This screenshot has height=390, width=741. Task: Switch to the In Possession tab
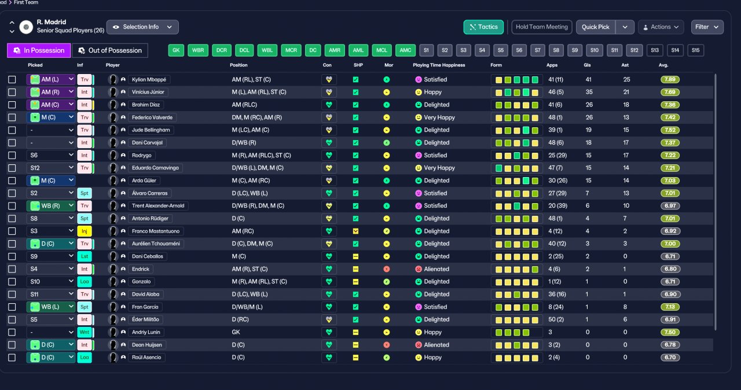(x=39, y=50)
